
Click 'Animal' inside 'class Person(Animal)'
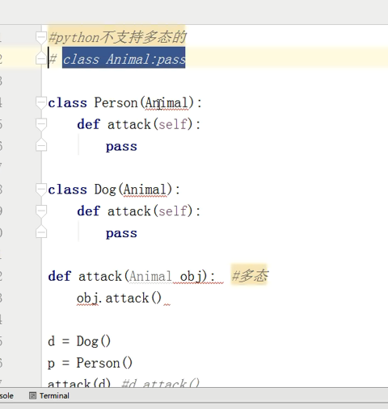pos(167,102)
